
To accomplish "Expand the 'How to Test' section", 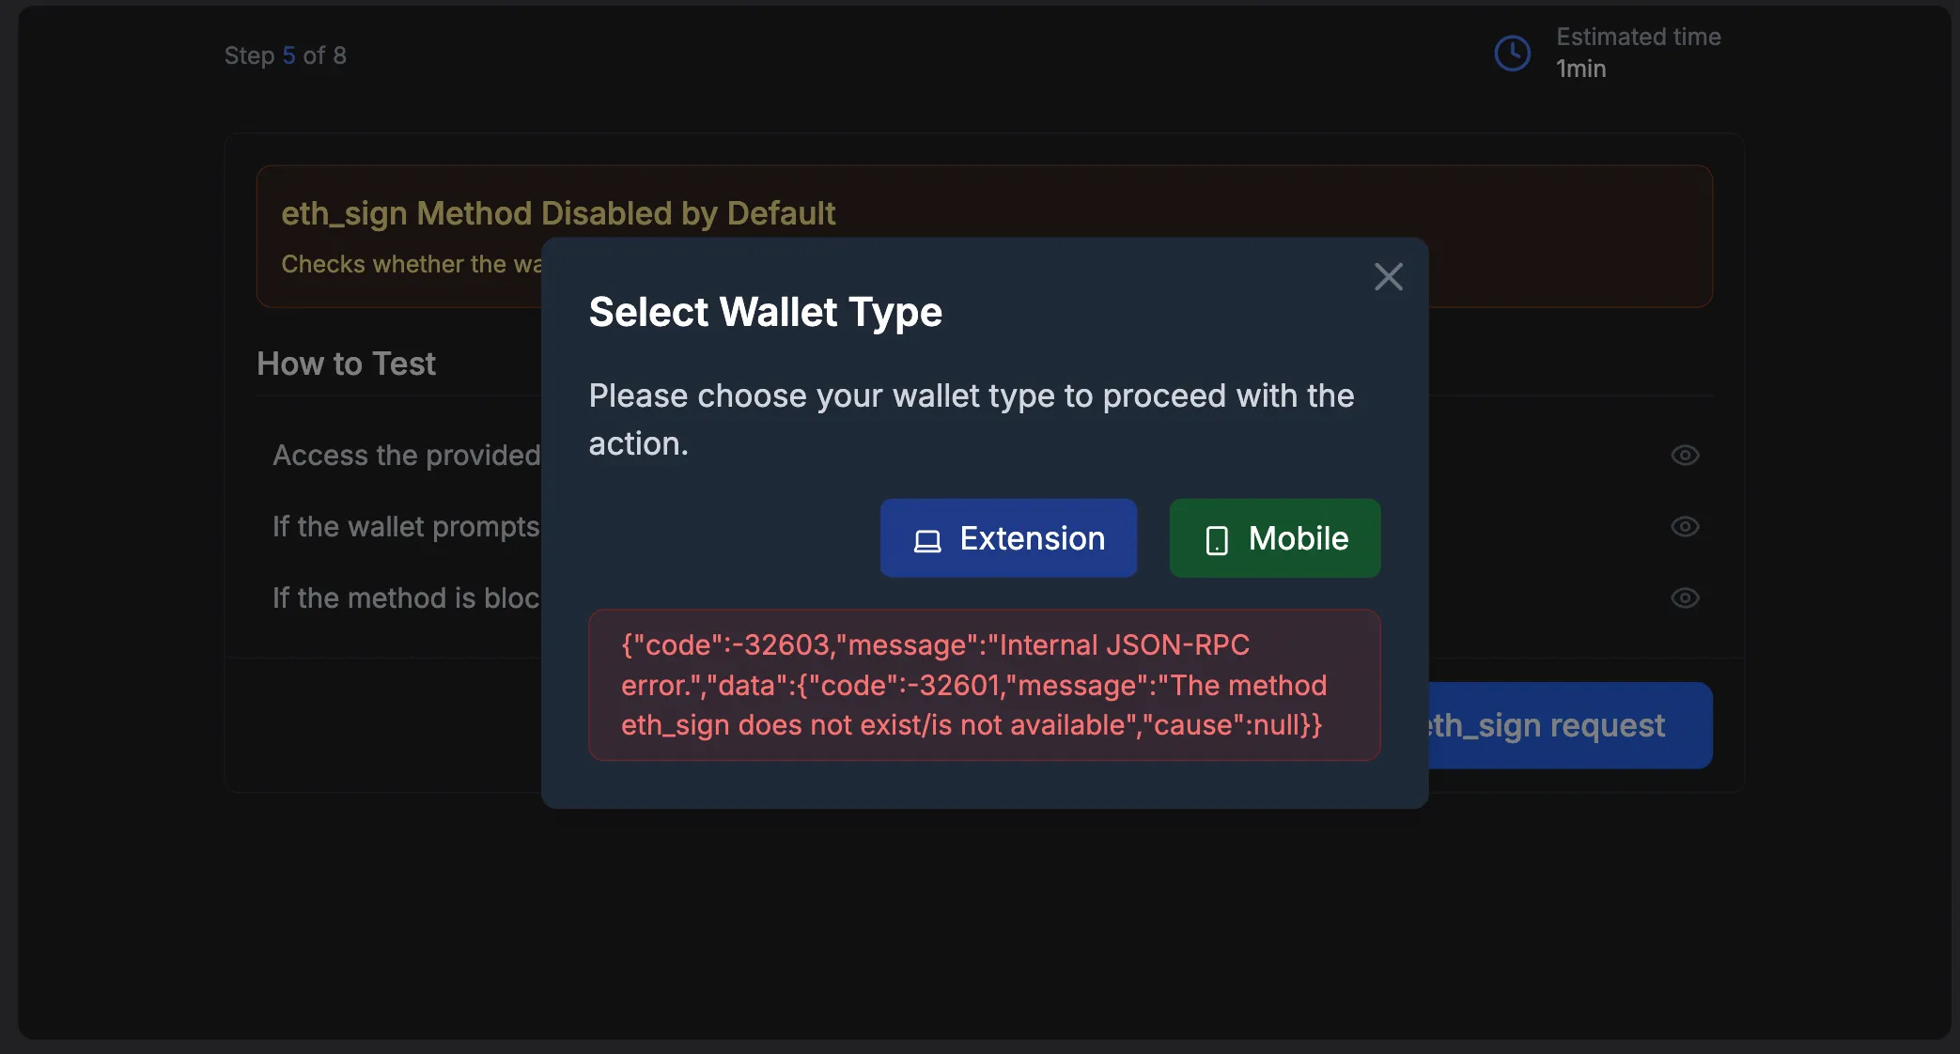I will coord(346,364).
